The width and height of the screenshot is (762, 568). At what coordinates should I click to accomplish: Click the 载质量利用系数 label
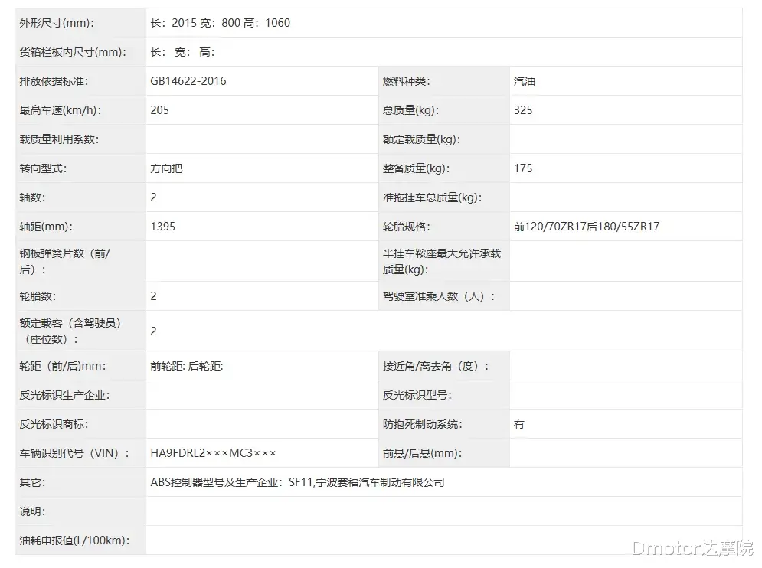(59, 139)
